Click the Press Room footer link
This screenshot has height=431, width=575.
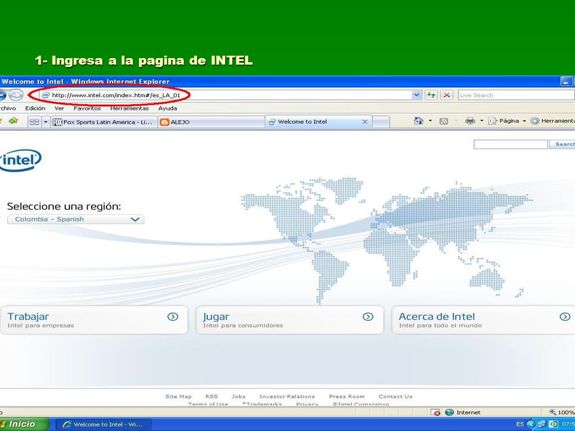347,396
